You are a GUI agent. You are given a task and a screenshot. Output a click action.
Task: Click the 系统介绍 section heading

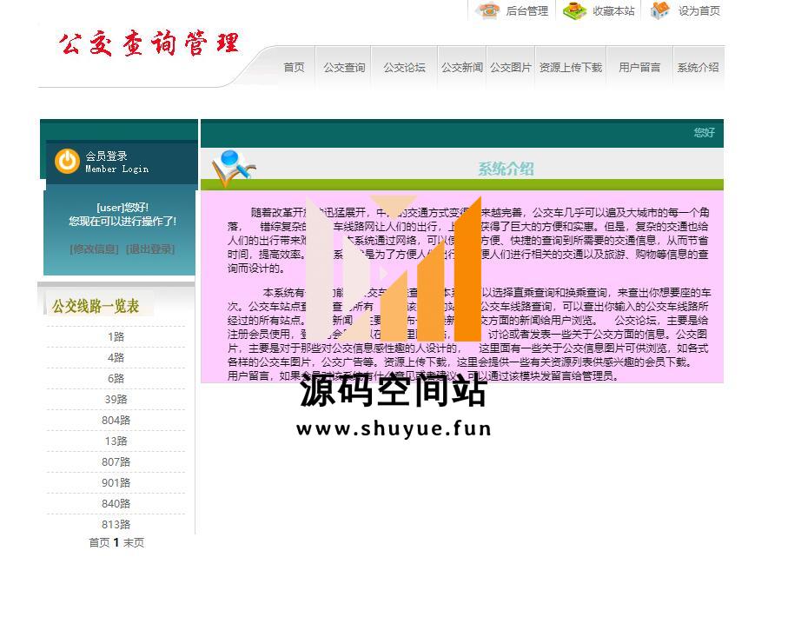click(x=506, y=169)
